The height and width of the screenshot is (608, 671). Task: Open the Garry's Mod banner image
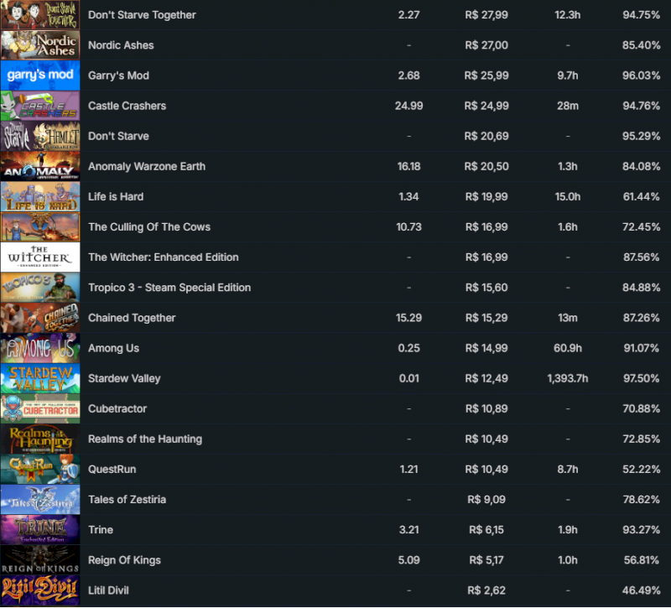40,75
